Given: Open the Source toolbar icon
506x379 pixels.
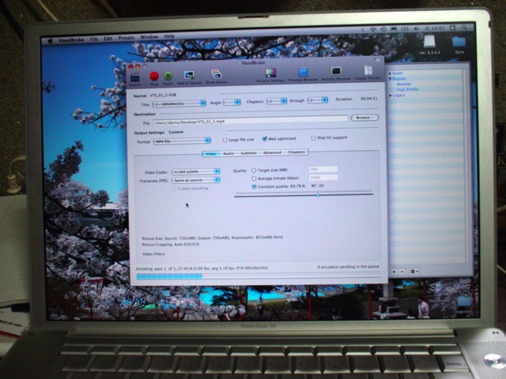Looking at the screenshot, I should [x=135, y=77].
